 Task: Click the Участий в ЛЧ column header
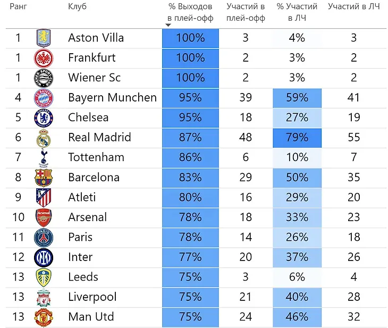tap(353, 6)
